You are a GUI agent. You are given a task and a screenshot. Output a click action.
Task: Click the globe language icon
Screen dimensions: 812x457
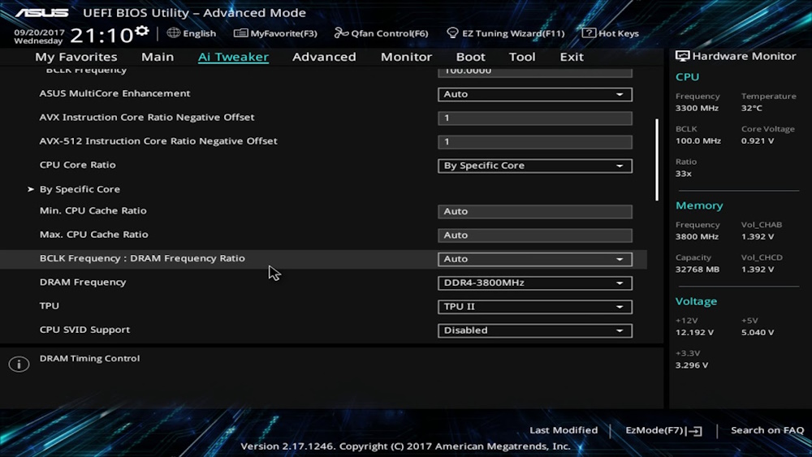pyautogui.click(x=174, y=33)
